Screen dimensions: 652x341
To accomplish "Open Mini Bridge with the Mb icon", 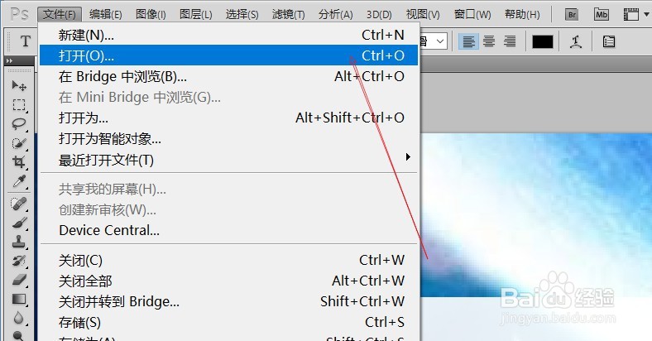I will coord(602,15).
